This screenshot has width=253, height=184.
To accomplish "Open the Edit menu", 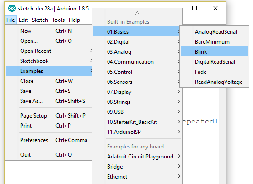I will pyautogui.click(x=23, y=20).
